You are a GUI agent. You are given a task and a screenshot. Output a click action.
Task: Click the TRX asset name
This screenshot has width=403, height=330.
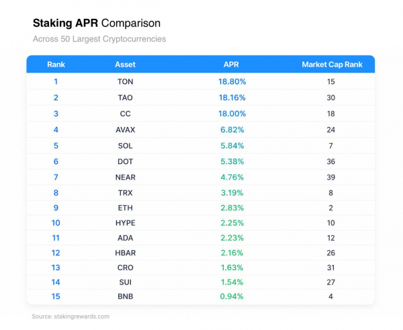(125, 193)
